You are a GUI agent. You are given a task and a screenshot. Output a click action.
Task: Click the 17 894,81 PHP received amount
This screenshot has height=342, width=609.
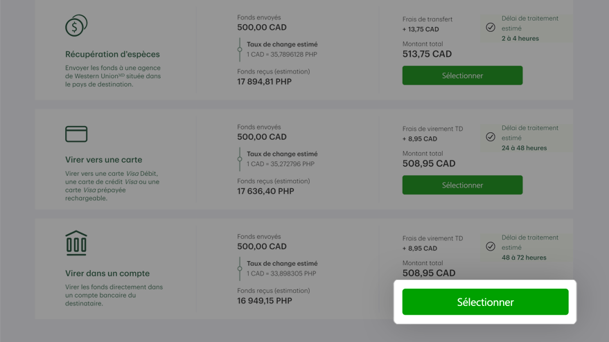pyautogui.click(x=264, y=82)
